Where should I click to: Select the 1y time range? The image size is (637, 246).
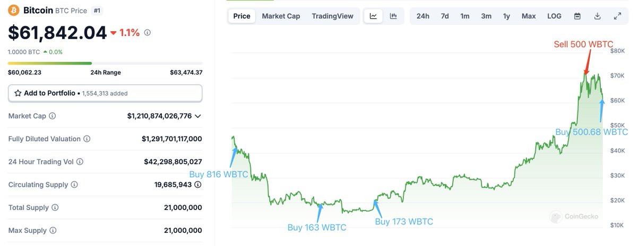506,16
